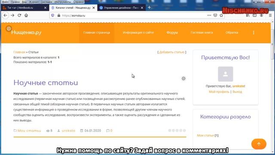Open the browser home page
This screenshot has height=155, width=275.
(26, 15)
